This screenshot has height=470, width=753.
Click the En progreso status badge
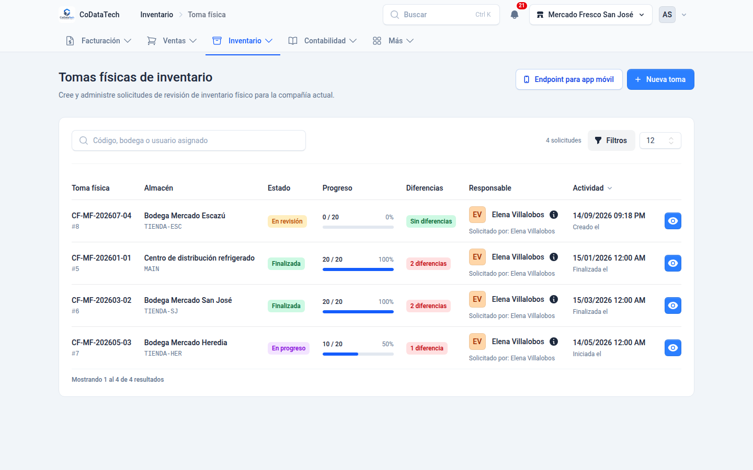pos(289,348)
